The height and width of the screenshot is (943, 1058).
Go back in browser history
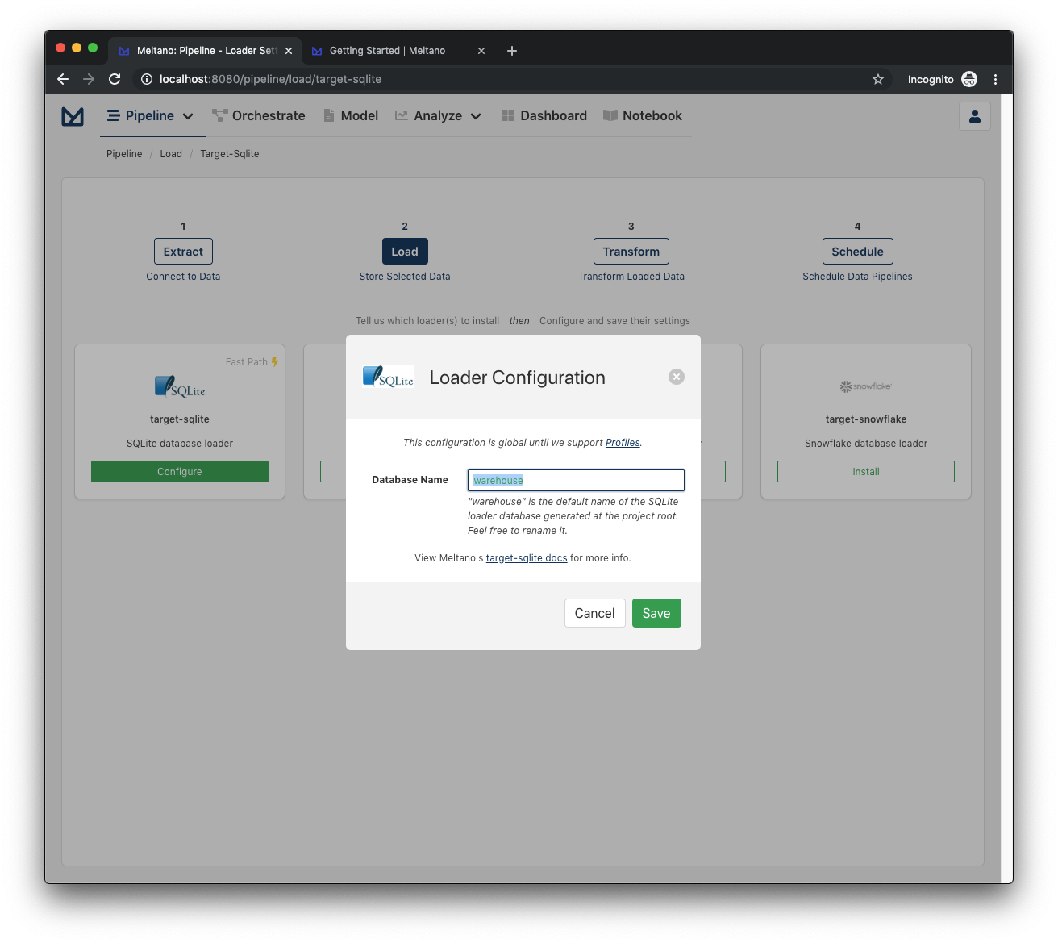click(63, 79)
